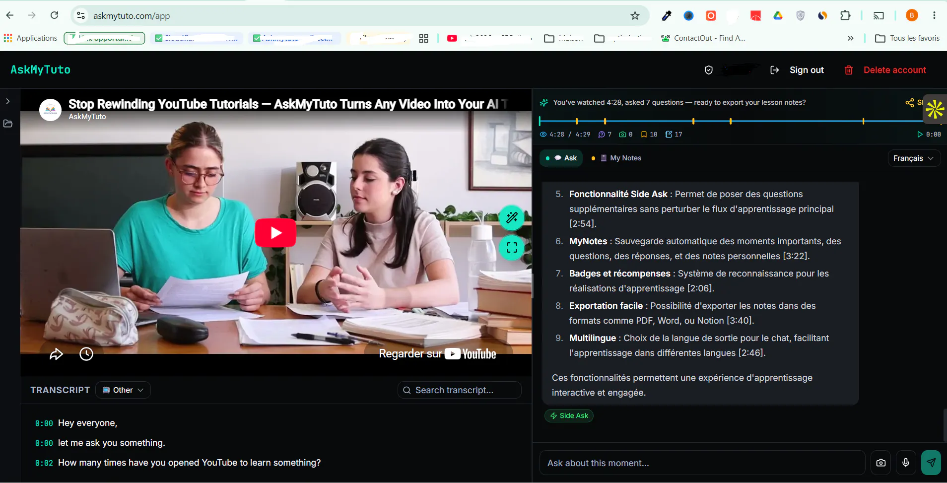Screen dimensions: 947x483
Task: Click the [3:40] timestamp in Exportation item
Action: [740, 321]
